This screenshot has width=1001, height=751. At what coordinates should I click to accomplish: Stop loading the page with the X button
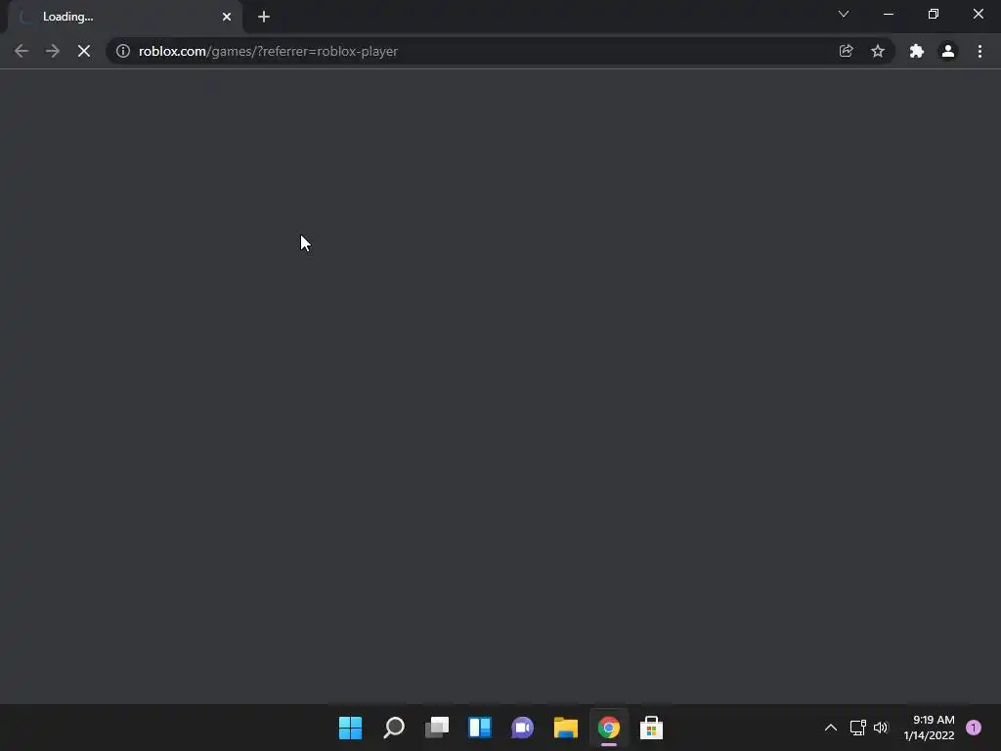coord(84,51)
